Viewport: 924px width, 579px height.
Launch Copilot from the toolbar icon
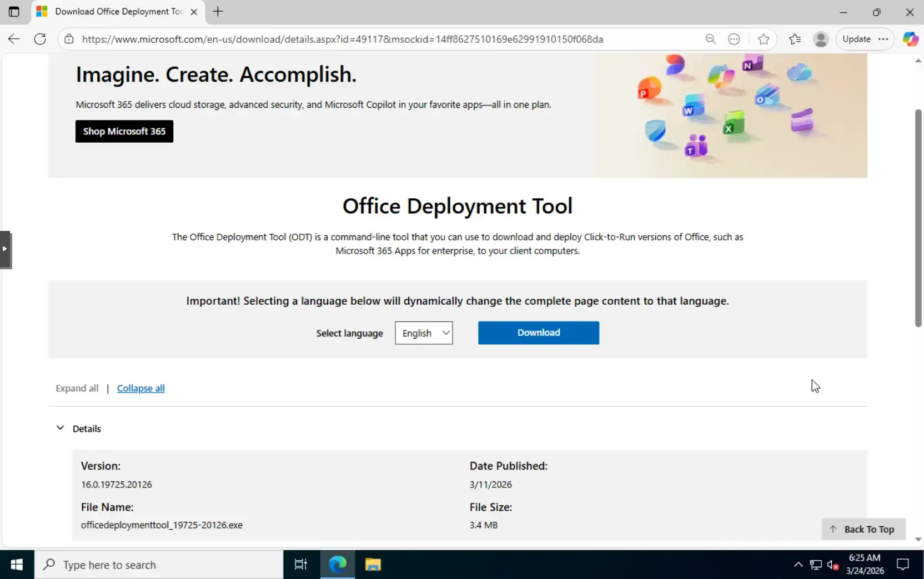(x=910, y=39)
